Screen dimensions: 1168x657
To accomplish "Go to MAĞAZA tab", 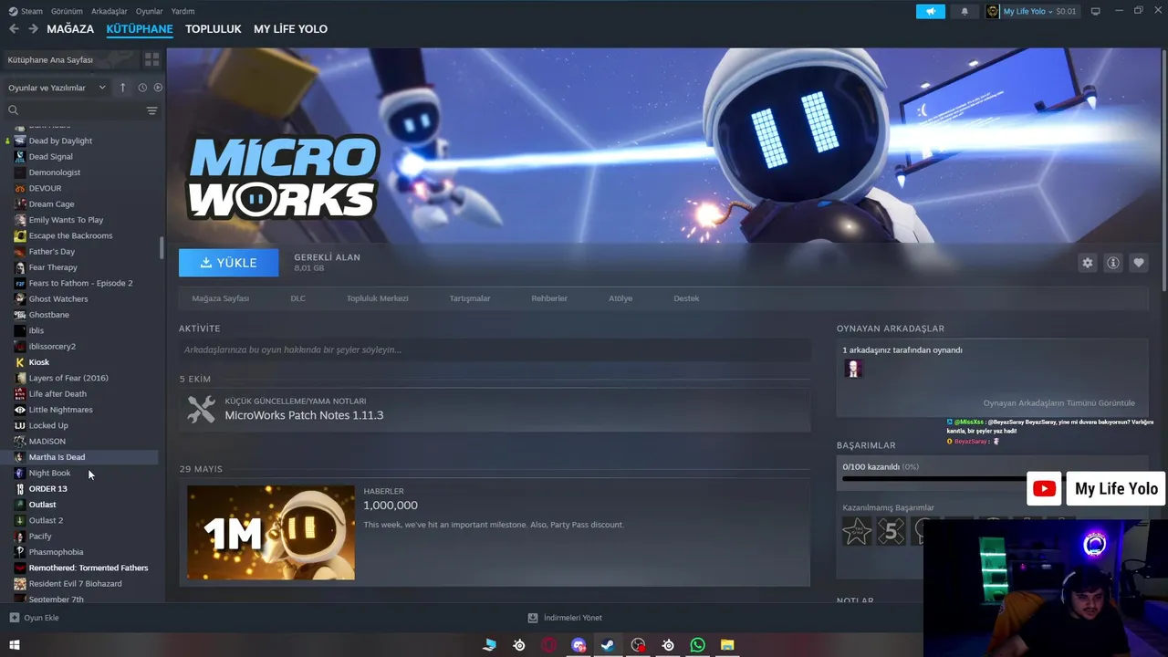I will [x=70, y=29].
